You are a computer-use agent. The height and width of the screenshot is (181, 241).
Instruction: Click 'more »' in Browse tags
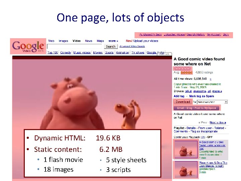click(217, 91)
